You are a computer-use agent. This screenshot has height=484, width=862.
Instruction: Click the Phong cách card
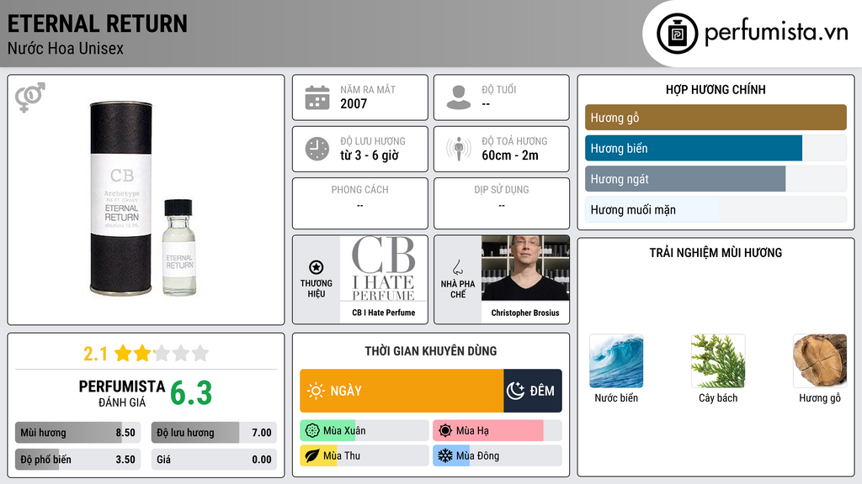tap(360, 203)
